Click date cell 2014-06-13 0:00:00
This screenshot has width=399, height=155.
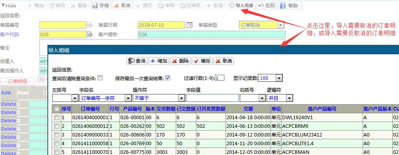click(x=248, y=126)
